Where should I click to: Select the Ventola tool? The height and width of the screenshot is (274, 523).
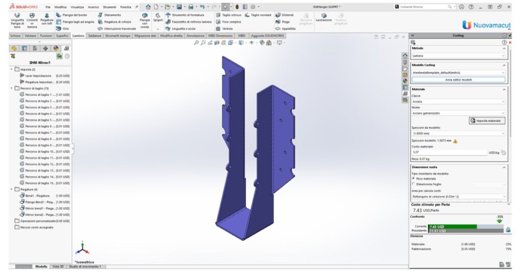point(224,29)
